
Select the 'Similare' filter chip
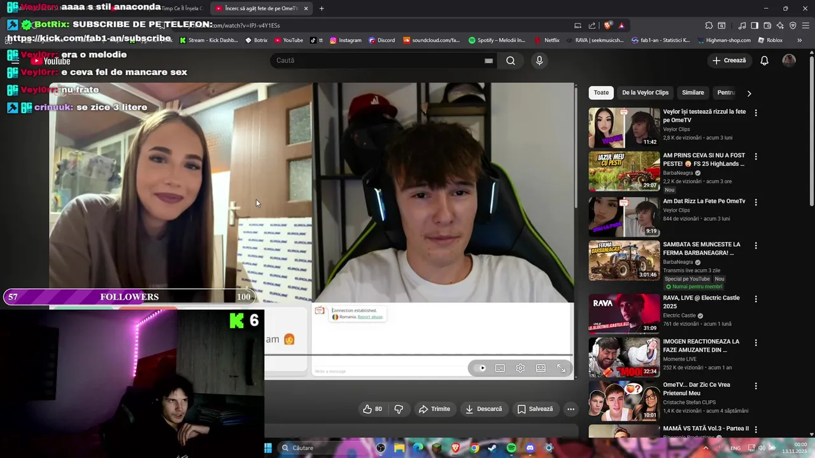tap(693, 93)
